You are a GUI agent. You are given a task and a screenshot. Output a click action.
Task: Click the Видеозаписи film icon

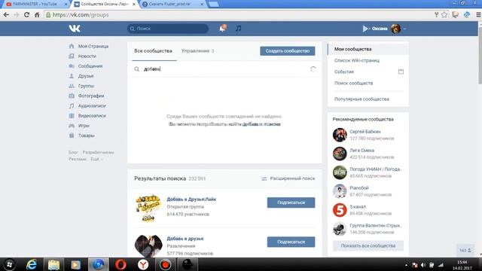click(72, 116)
